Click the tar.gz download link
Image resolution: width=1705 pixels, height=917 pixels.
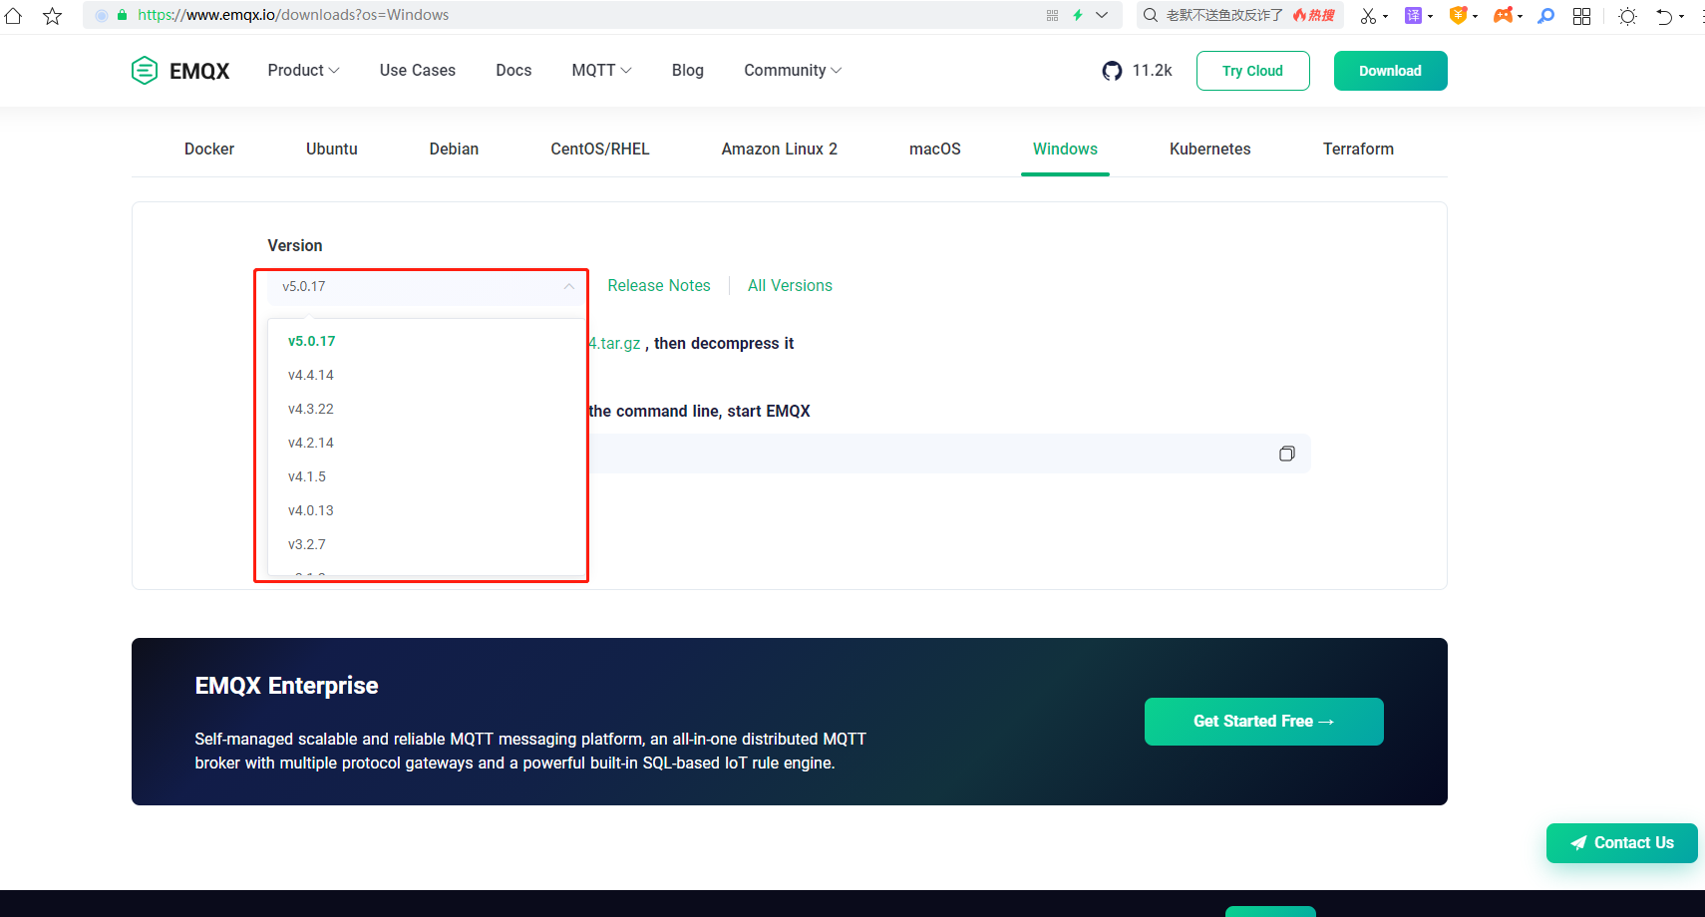pos(614,344)
